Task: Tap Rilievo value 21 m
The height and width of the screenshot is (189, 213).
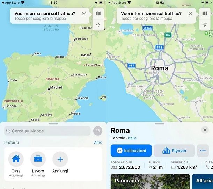Action: [x=158, y=167]
